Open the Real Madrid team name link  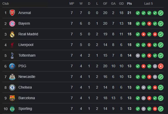pyautogui.click(x=28, y=34)
